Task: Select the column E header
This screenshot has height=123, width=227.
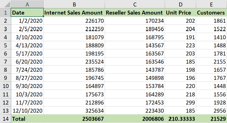Action: click(x=211, y=4)
